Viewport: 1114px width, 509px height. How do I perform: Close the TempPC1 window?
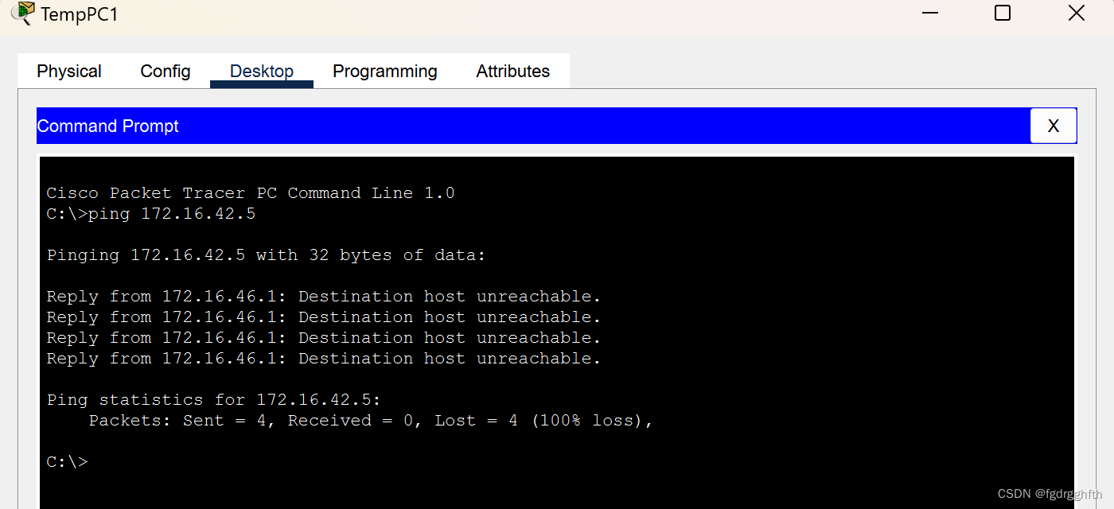[1076, 14]
